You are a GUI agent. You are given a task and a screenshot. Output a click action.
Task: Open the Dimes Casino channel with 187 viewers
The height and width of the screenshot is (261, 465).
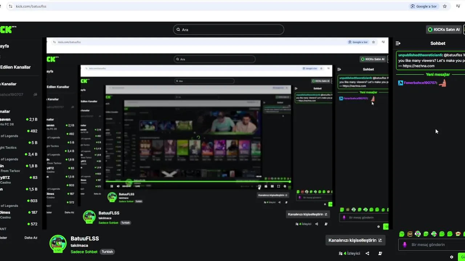(x=19, y=215)
